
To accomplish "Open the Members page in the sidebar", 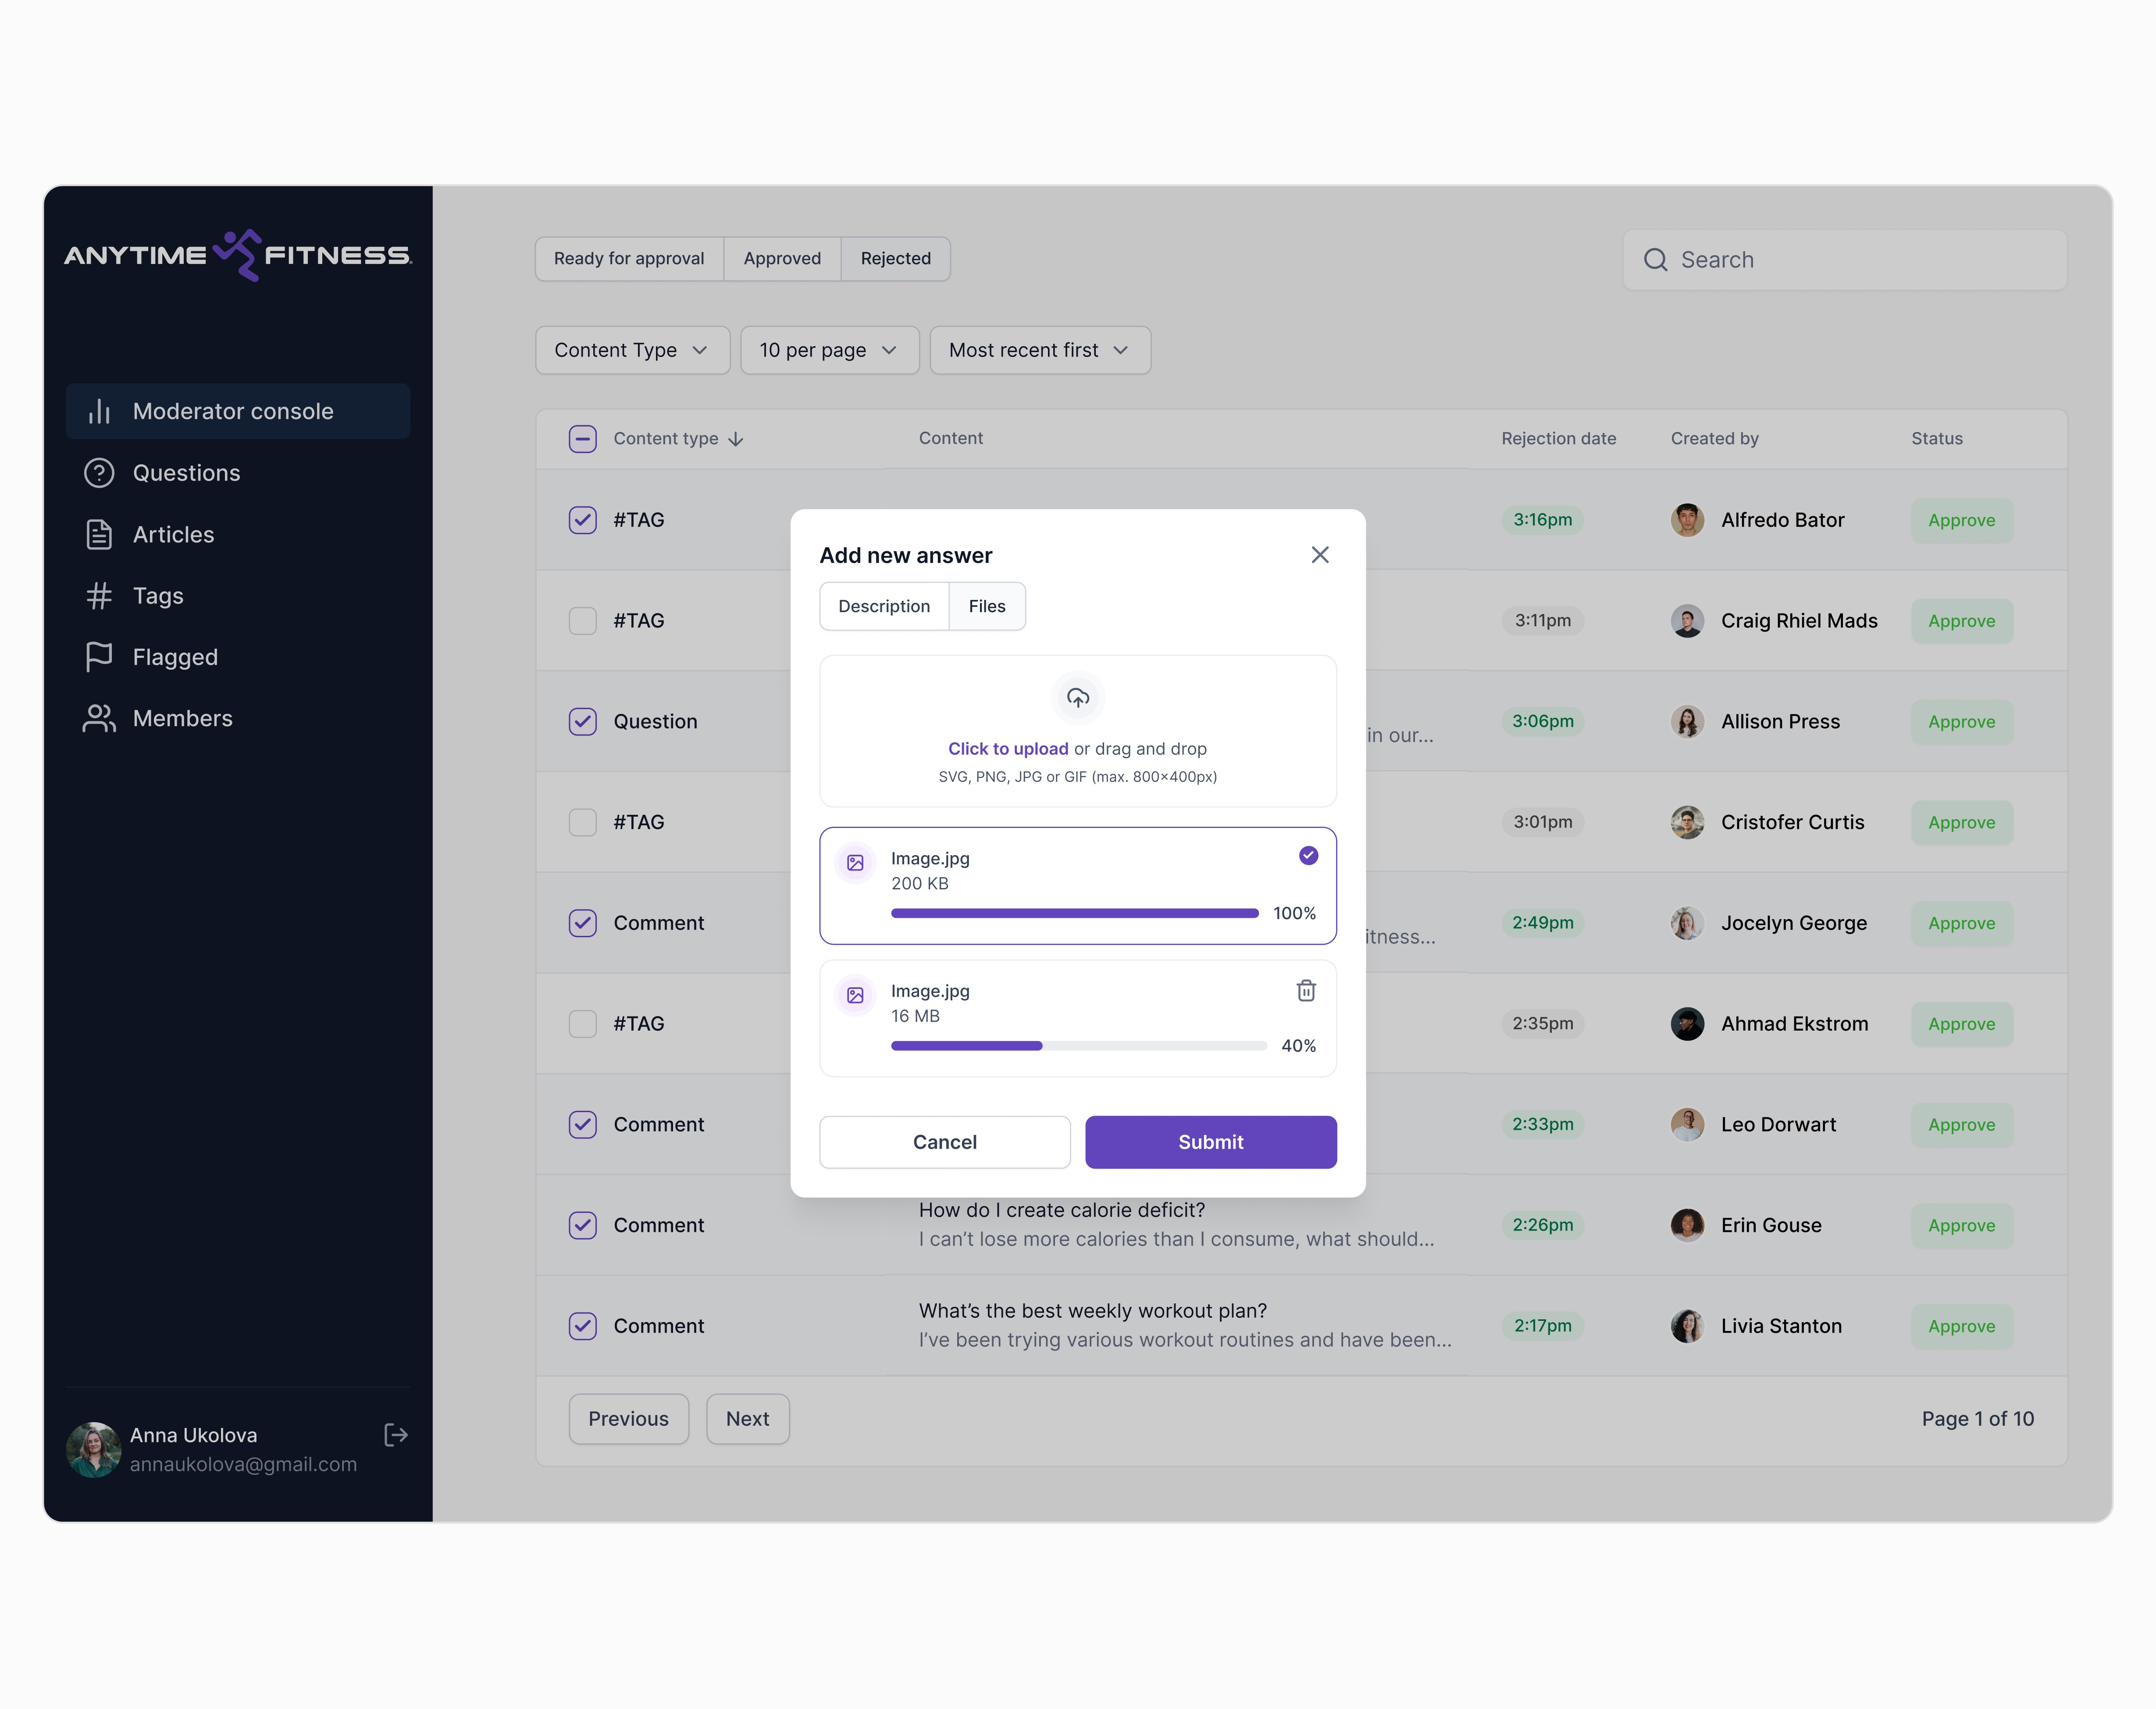I will pyautogui.click(x=182, y=718).
